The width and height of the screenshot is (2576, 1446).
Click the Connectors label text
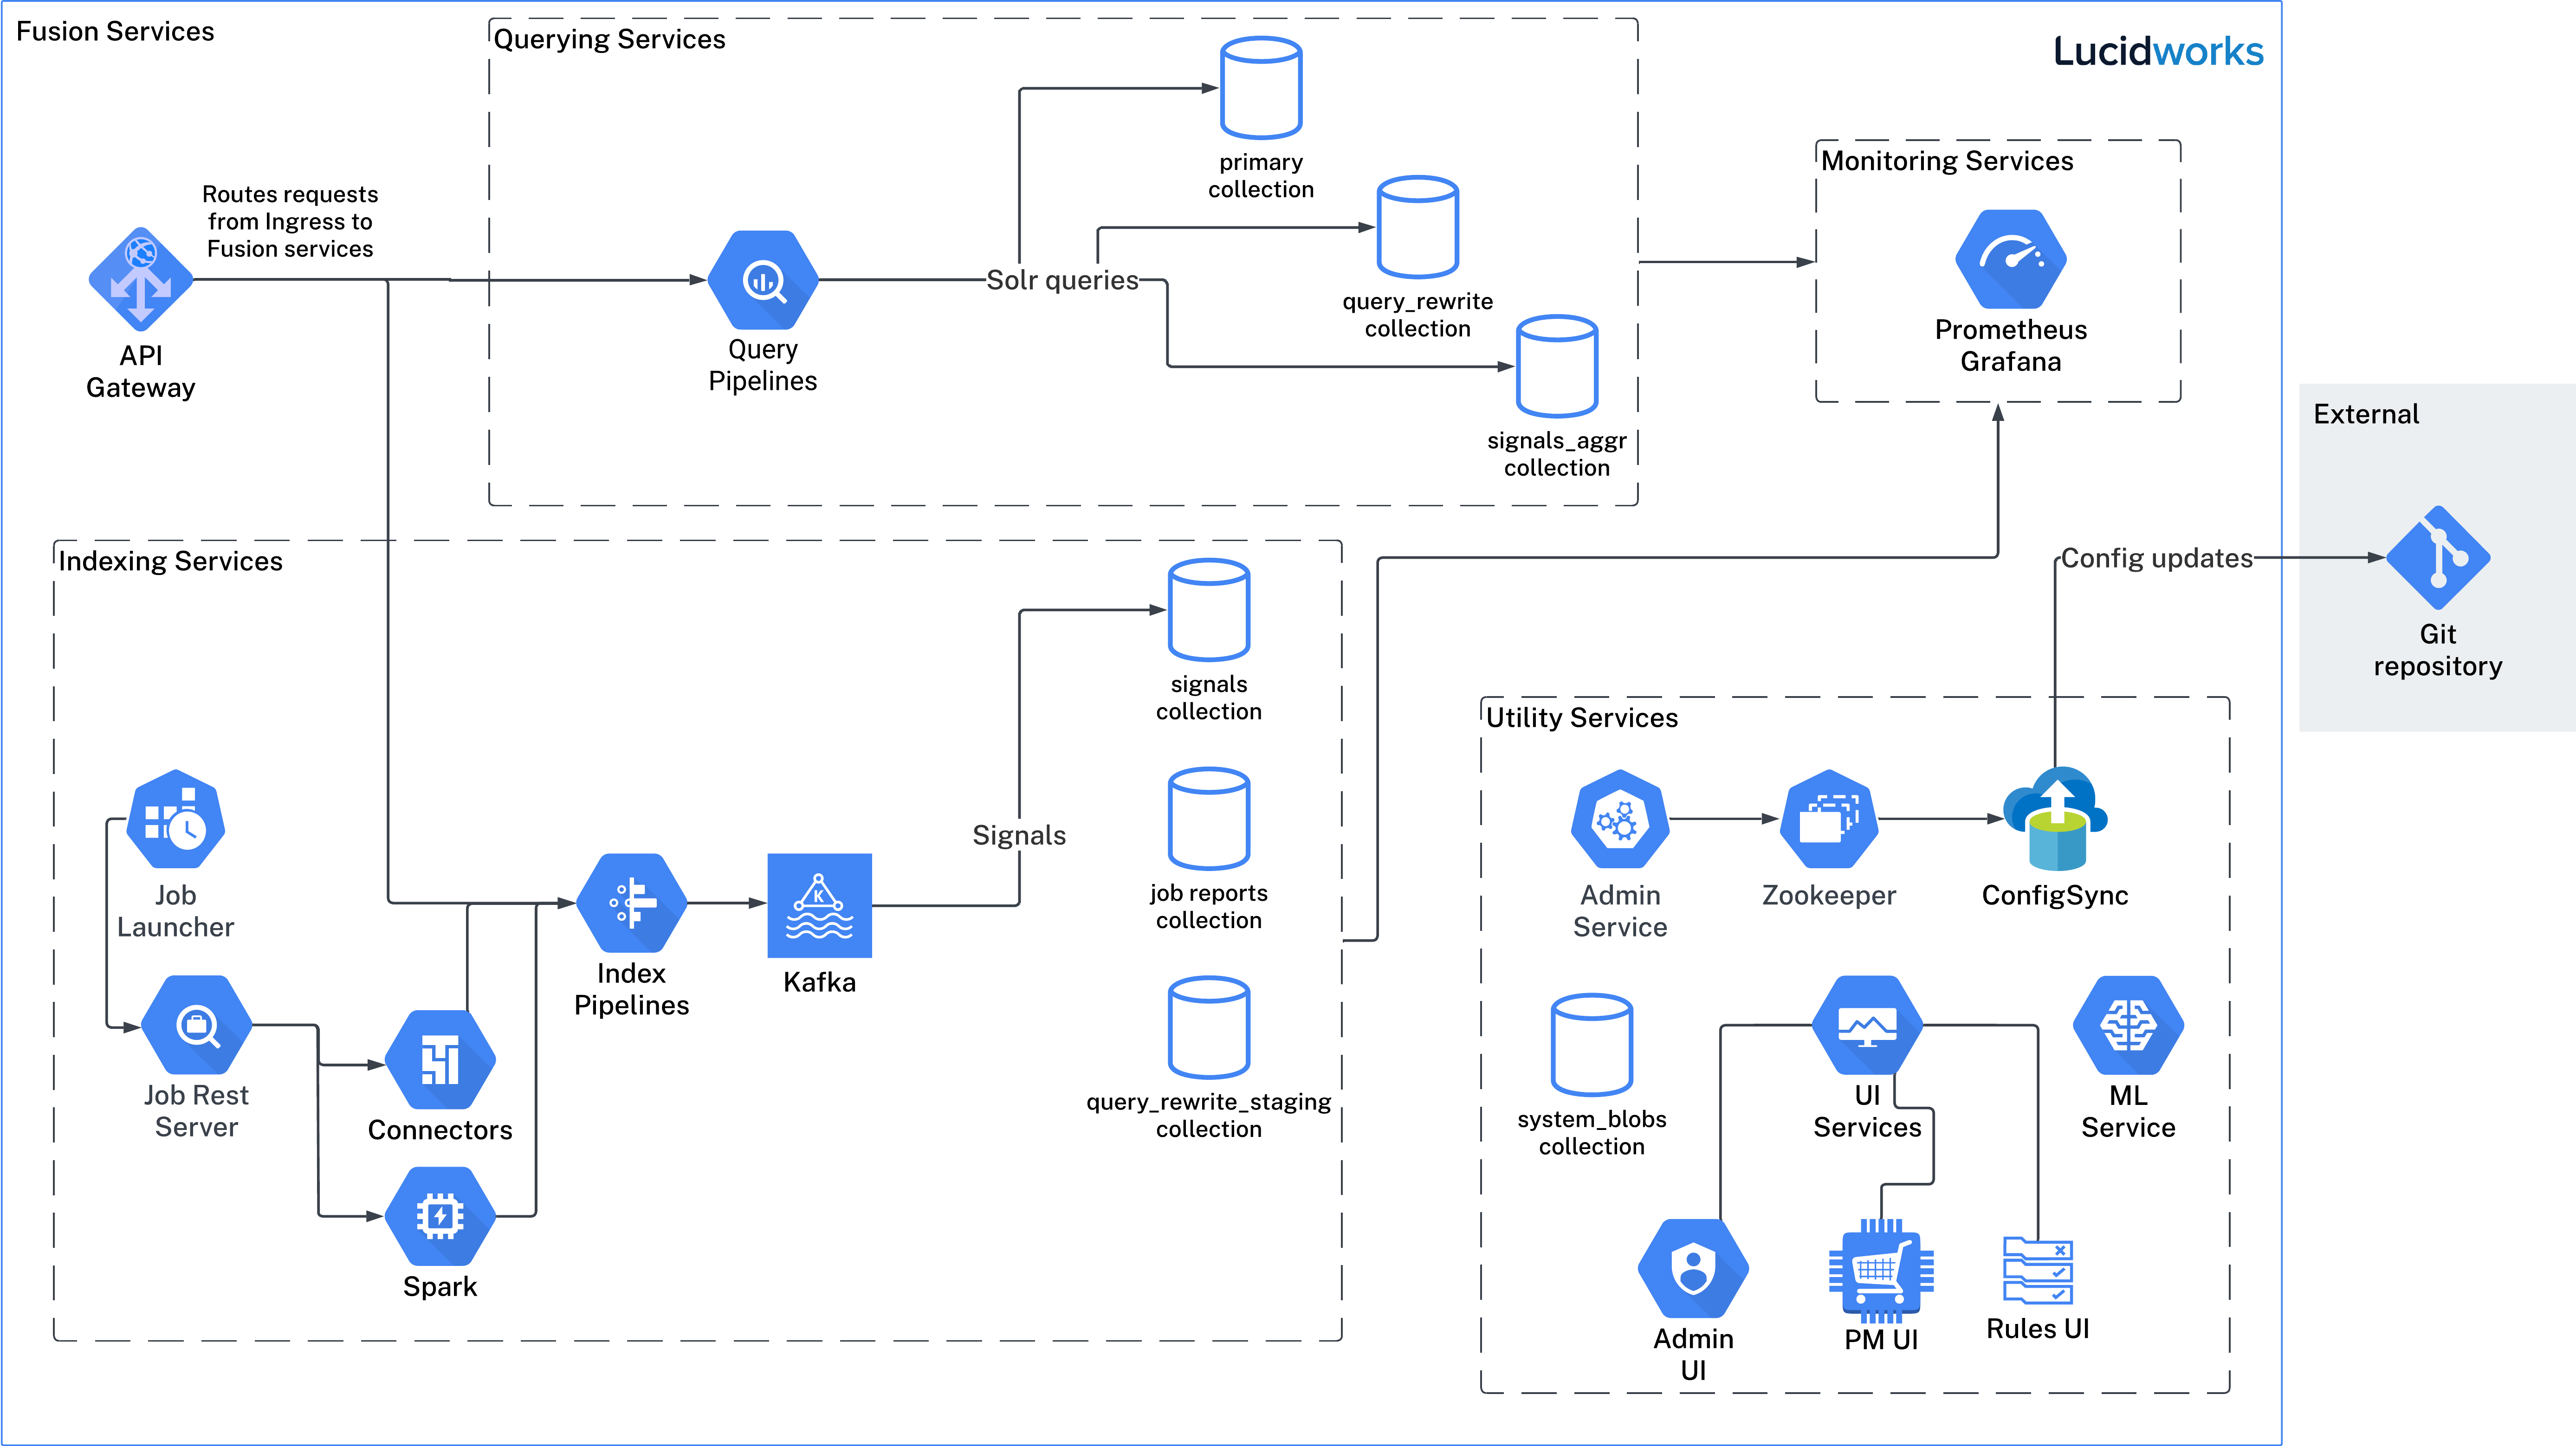click(x=440, y=1130)
